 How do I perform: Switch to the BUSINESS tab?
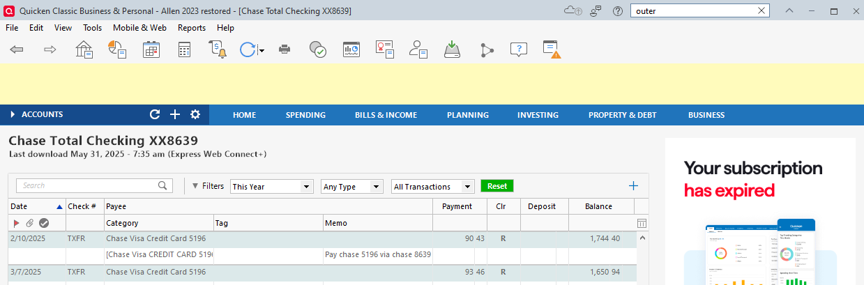pyautogui.click(x=706, y=115)
